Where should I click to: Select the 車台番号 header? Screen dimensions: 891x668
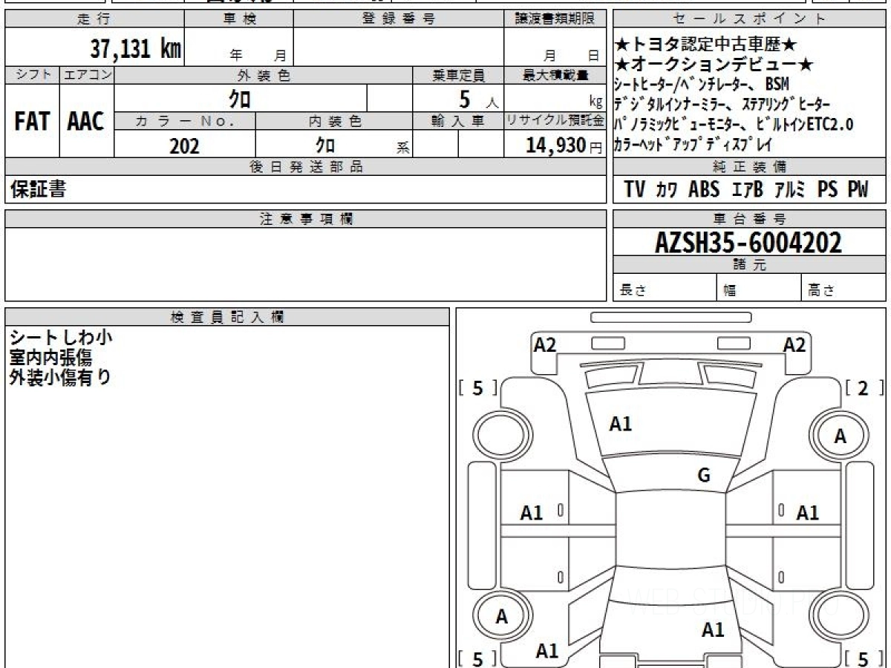749,219
